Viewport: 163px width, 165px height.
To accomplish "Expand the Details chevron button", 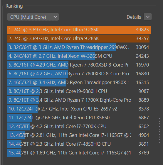I will pos(148,17).
